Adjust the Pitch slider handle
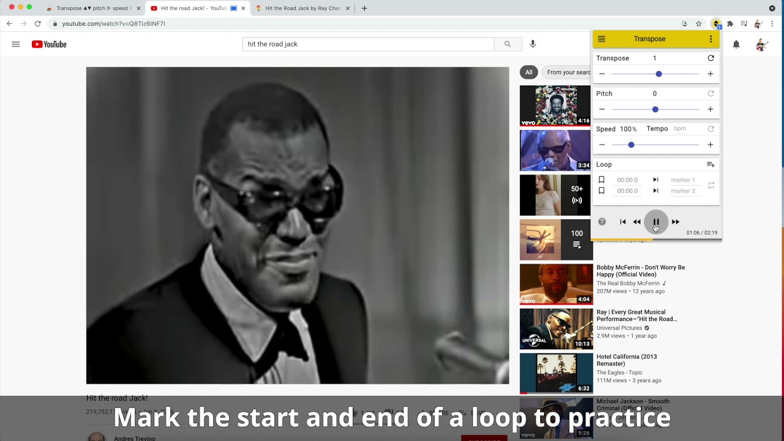Viewport: 784px width, 441px height. coord(655,109)
